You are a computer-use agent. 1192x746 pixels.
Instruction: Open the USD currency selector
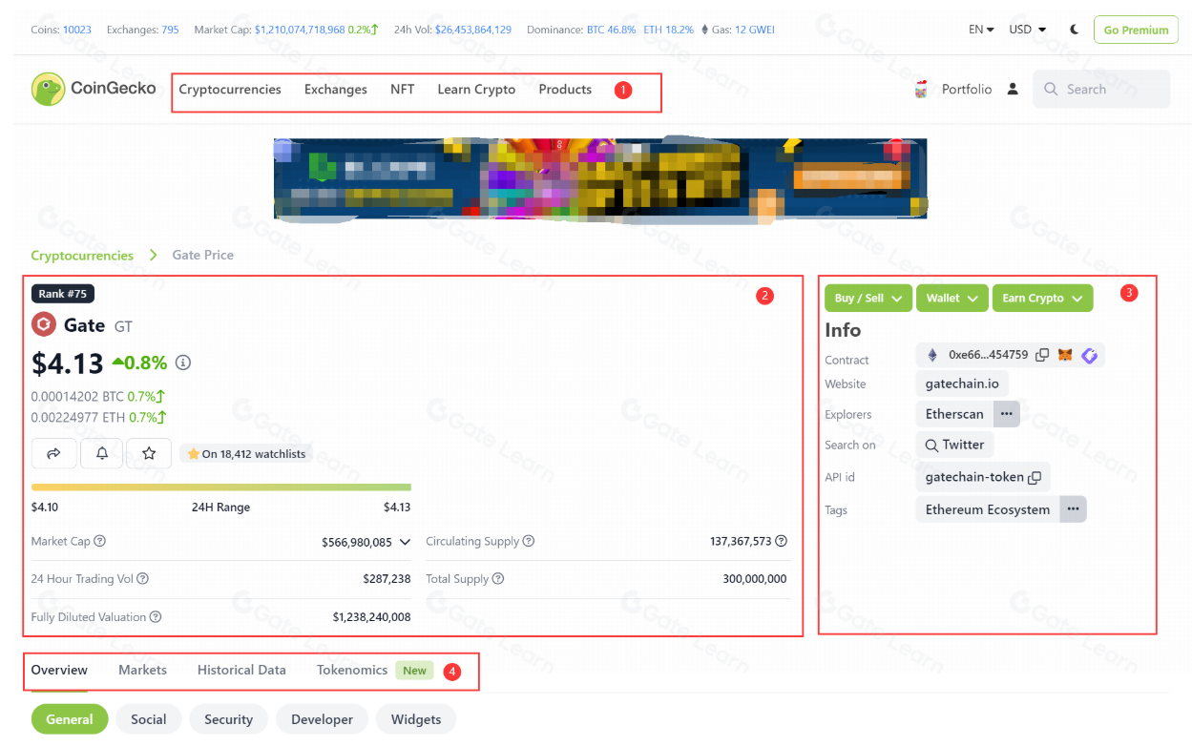coord(1027,30)
